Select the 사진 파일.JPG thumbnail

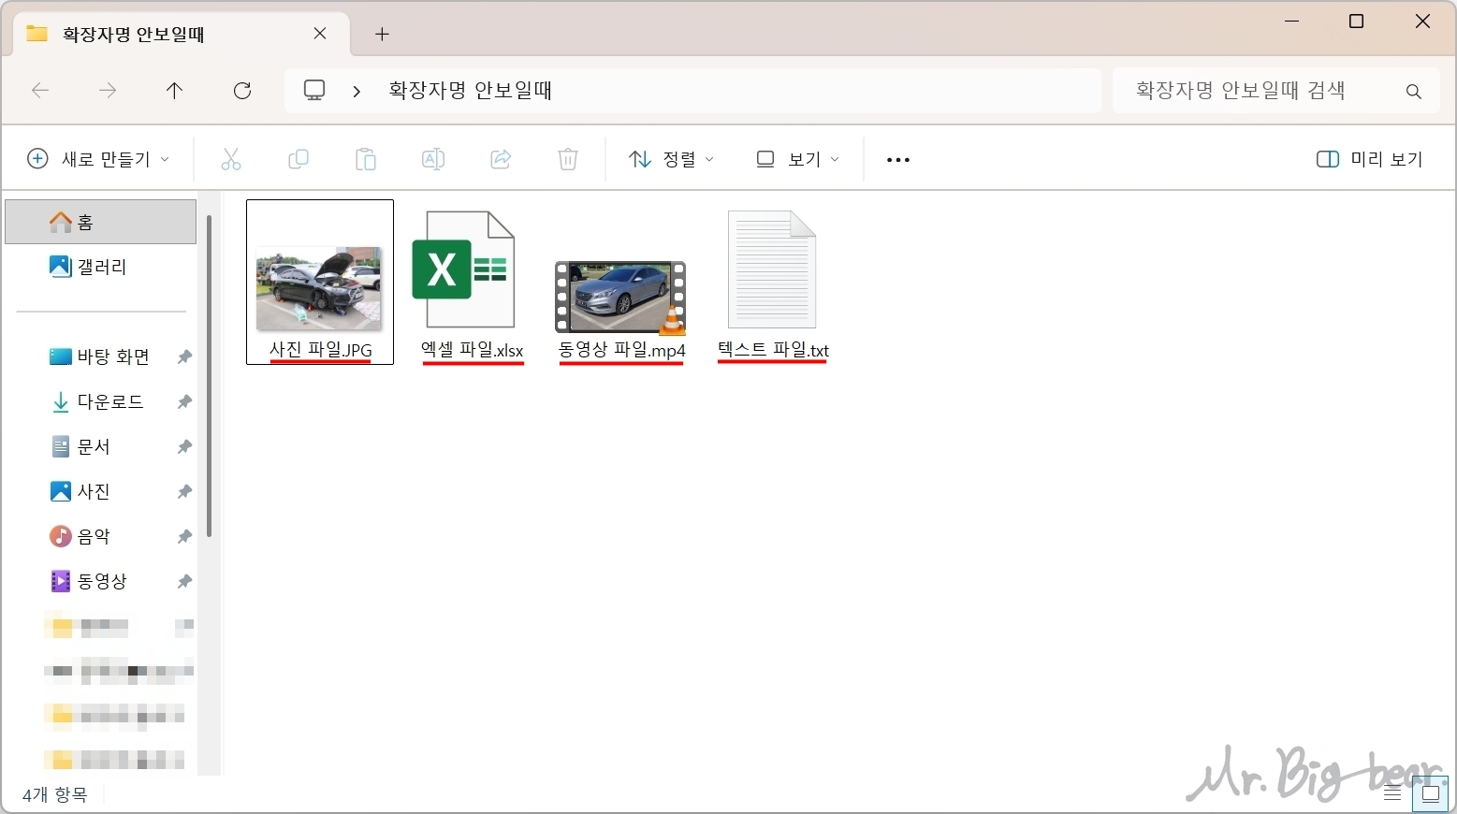319,288
